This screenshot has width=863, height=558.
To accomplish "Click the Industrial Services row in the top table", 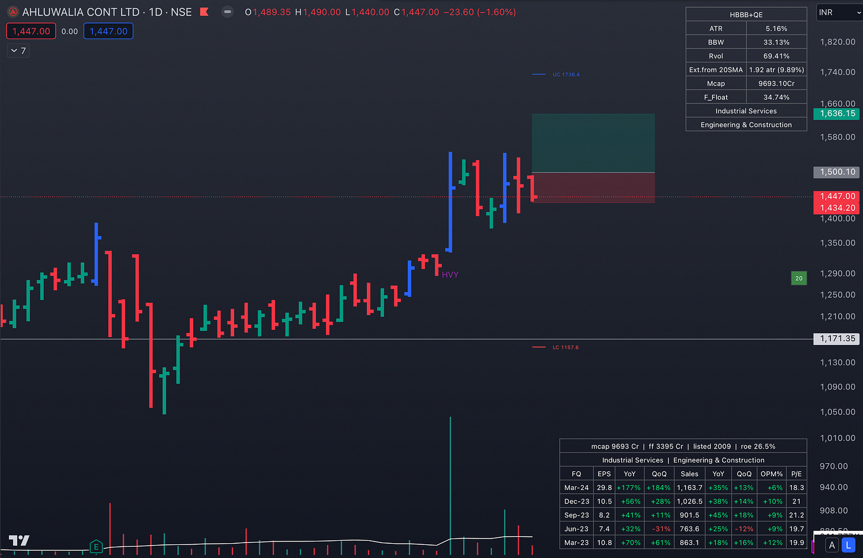I will click(x=746, y=111).
